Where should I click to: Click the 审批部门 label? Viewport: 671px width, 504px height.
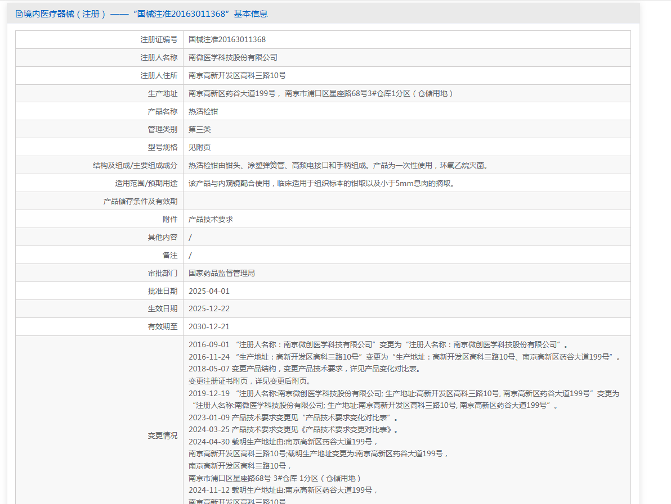pyautogui.click(x=163, y=273)
